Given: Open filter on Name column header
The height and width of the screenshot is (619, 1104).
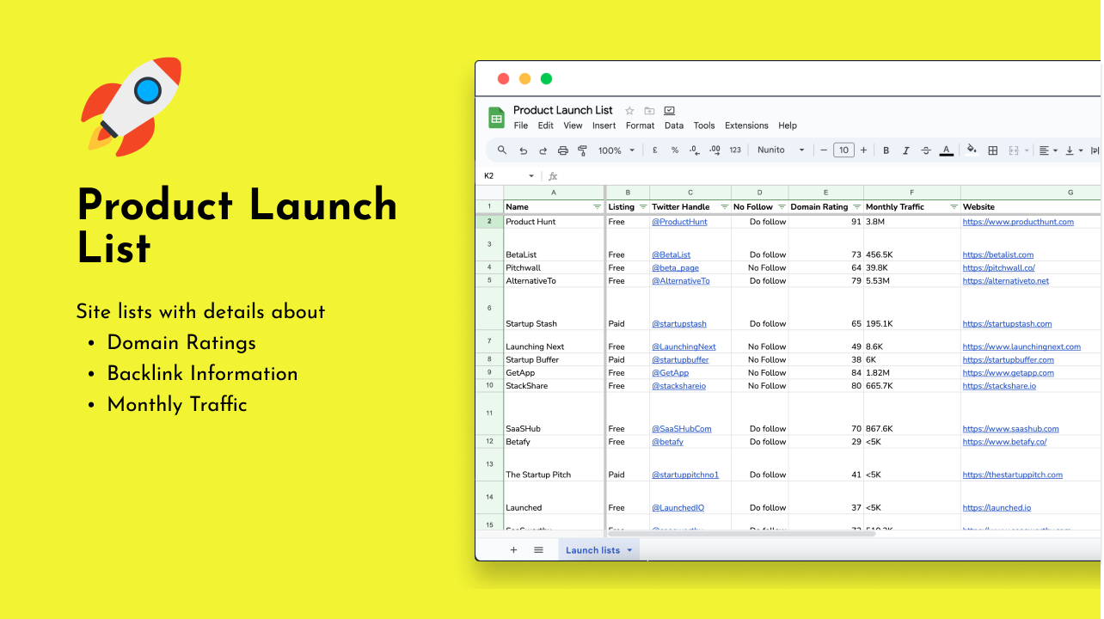Looking at the screenshot, I should [x=598, y=207].
